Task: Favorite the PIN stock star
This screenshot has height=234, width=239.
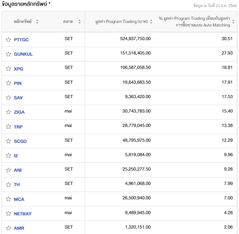Action: pyautogui.click(x=9, y=83)
